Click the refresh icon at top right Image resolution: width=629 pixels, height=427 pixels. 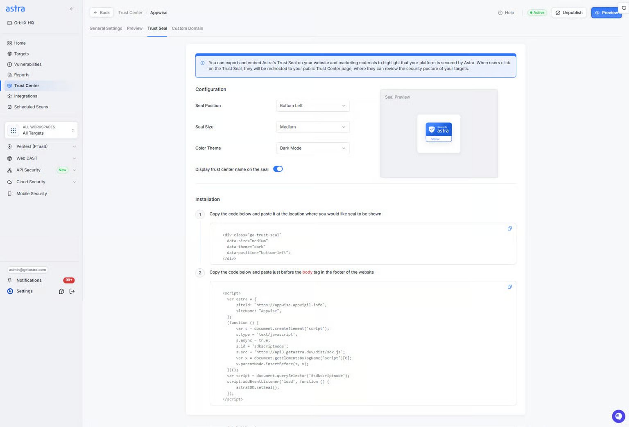click(x=624, y=8)
